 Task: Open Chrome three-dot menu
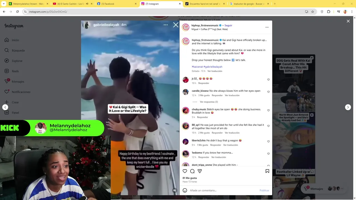tap(352, 12)
